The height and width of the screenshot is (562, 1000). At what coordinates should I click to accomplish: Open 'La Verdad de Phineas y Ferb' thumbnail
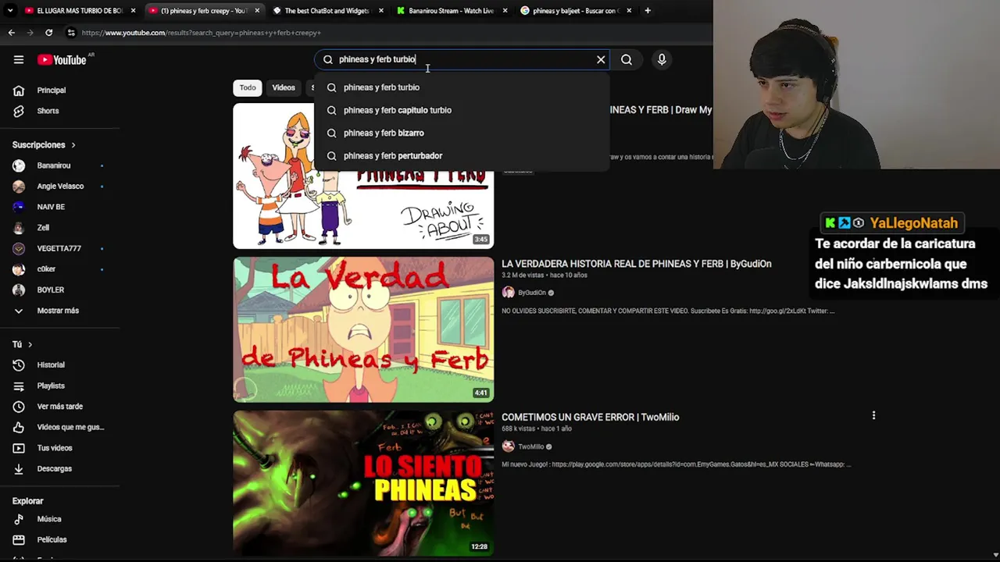[x=363, y=329]
